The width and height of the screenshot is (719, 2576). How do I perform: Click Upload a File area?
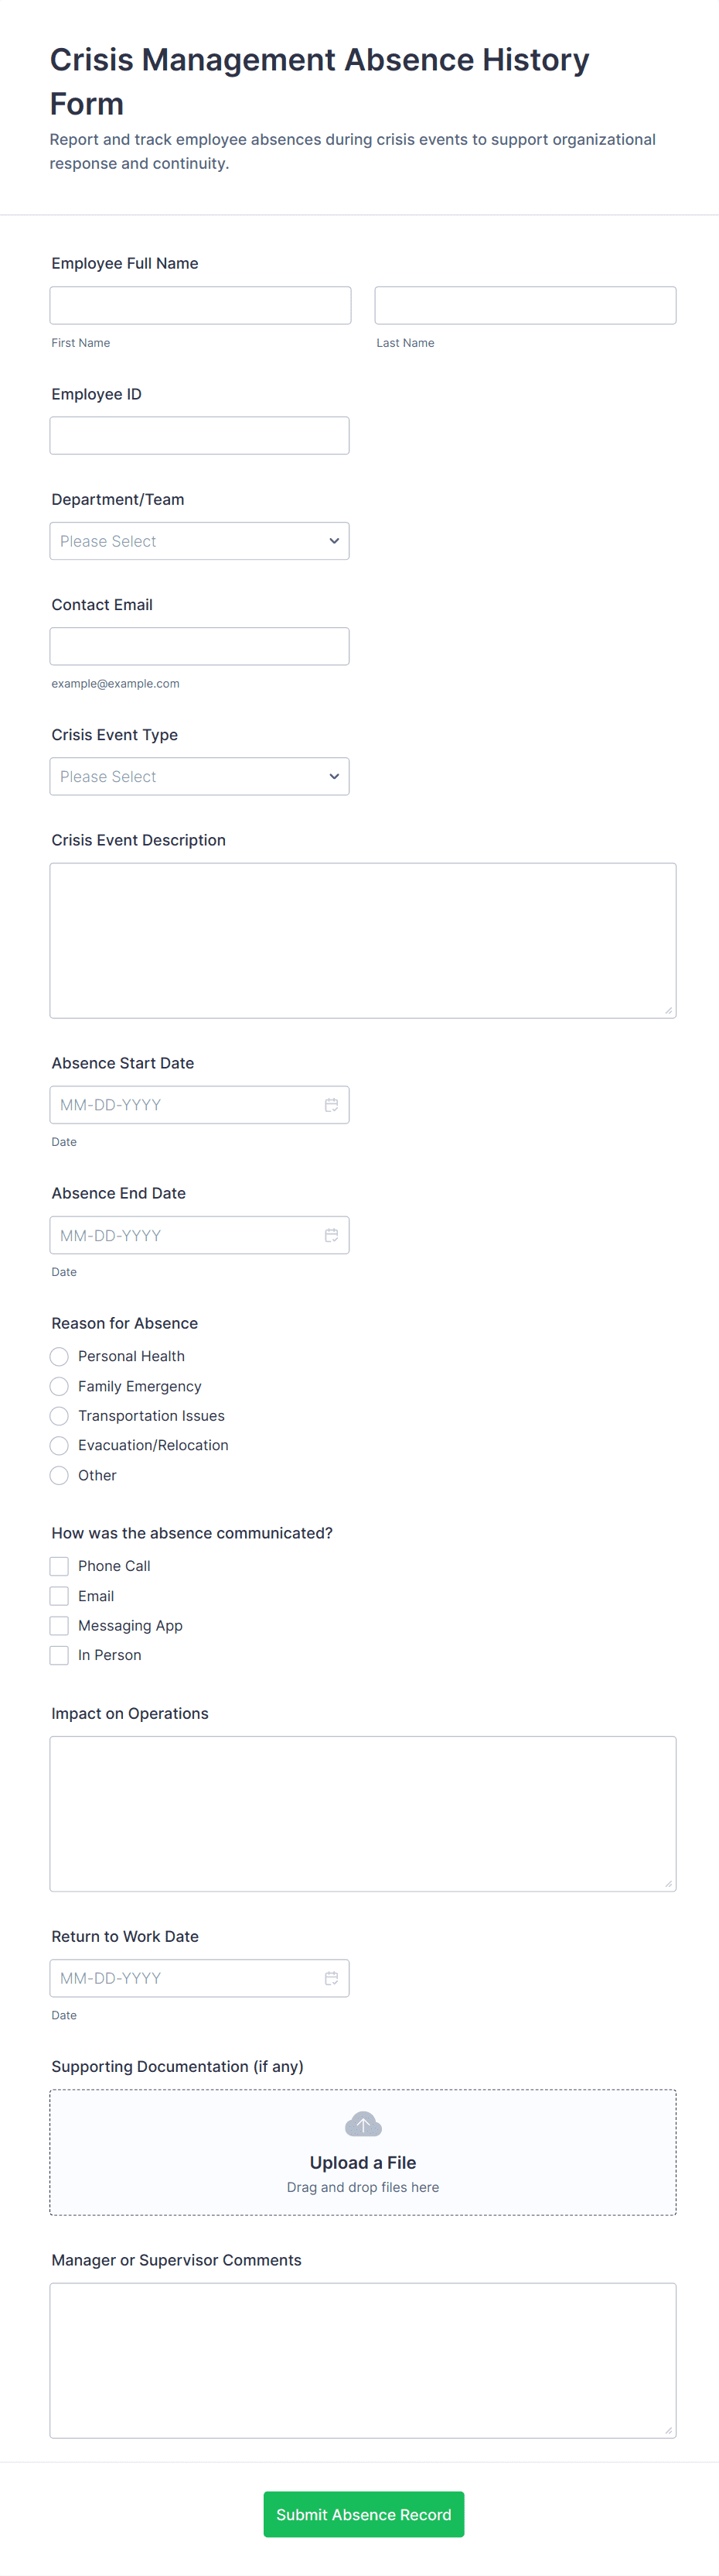click(x=363, y=2162)
